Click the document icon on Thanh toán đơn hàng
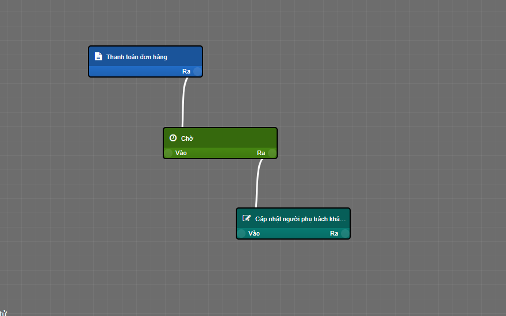The width and height of the screenshot is (506, 316). click(x=98, y=56)
